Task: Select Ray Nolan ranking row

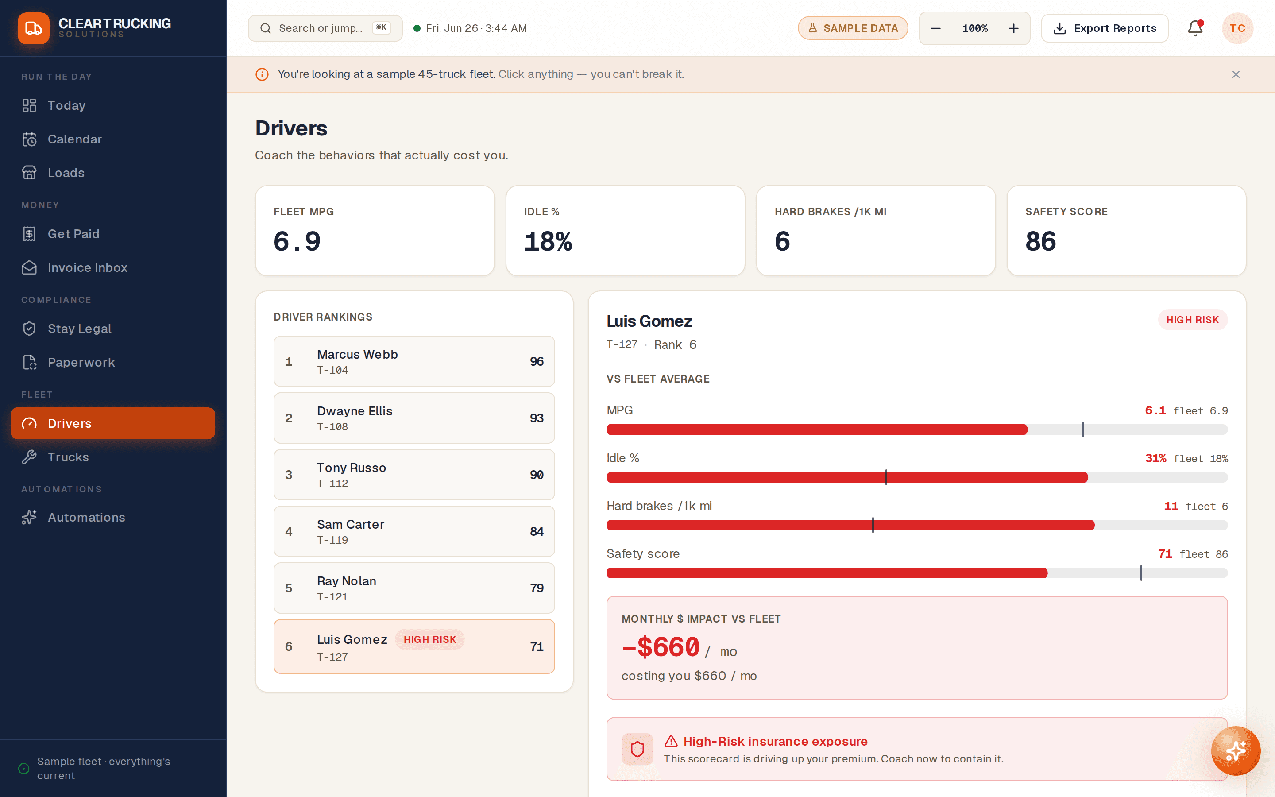Action: click(414, 588)
